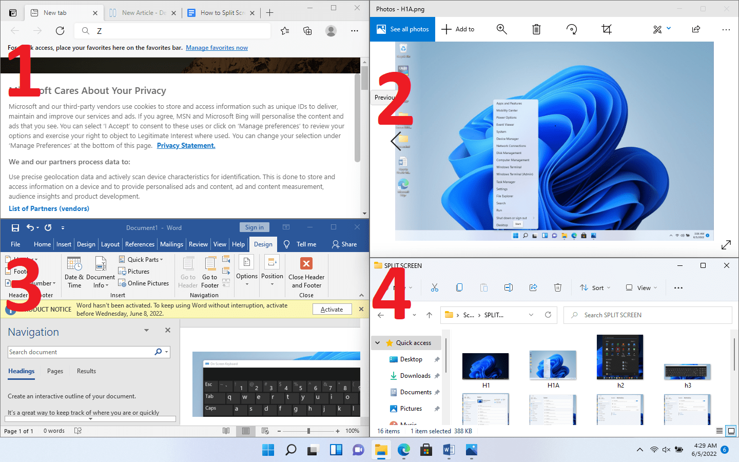Expand address bar history dropdown in File Explorer

[x=531, y=315]
